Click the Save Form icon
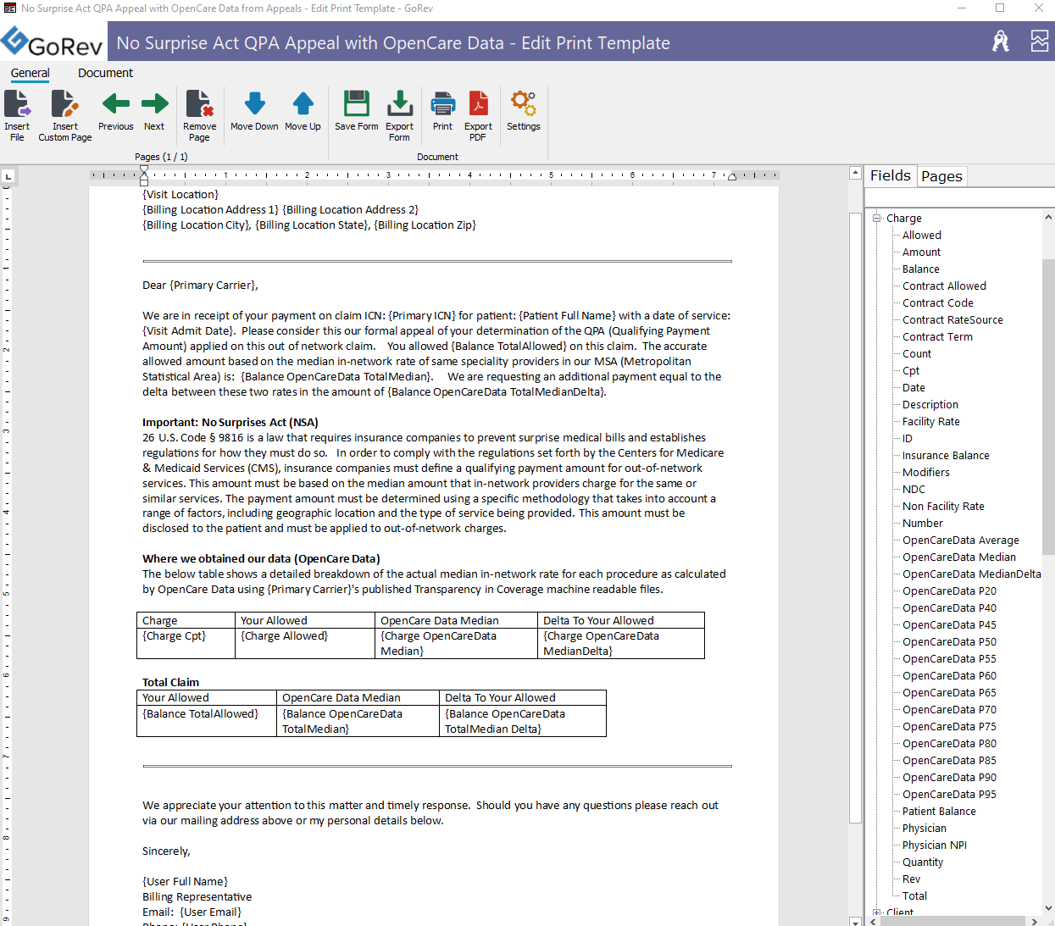 (357, 104)
